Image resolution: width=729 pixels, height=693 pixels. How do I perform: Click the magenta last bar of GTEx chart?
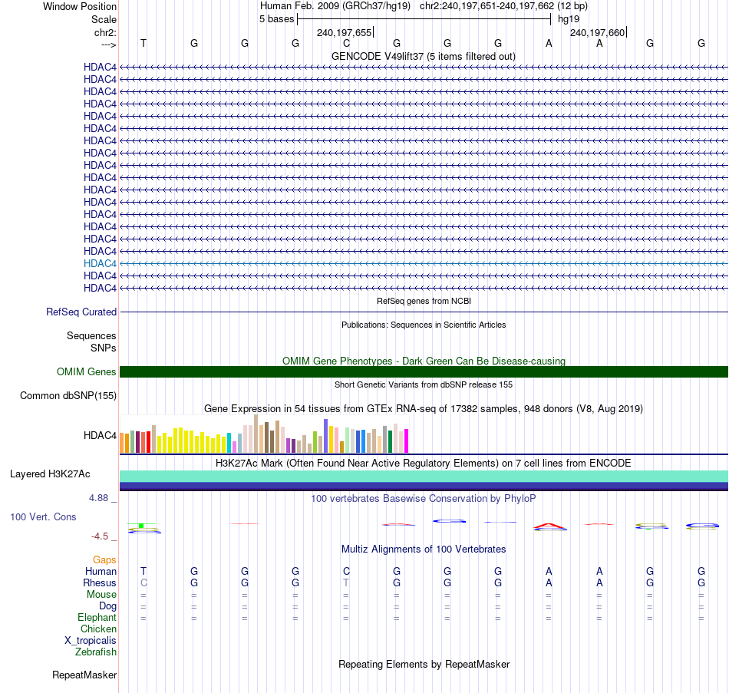click(x=407, y=441)
